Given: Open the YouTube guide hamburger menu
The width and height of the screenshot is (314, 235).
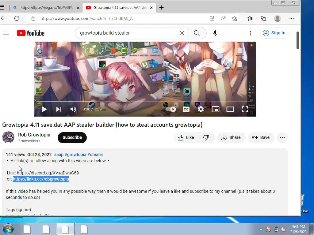Looking at the screenshot, I should click(x=6, y=33).
